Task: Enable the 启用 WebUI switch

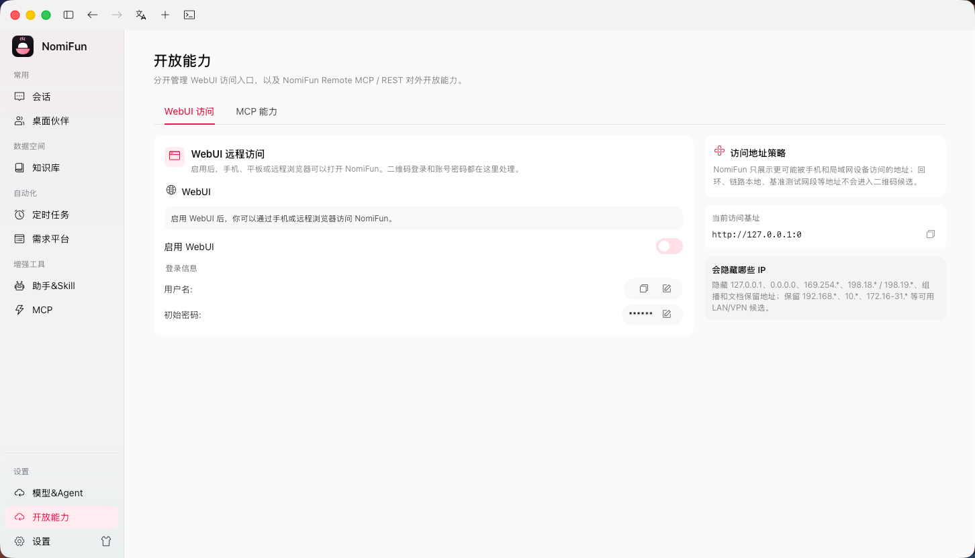Action: click(669, 246)
